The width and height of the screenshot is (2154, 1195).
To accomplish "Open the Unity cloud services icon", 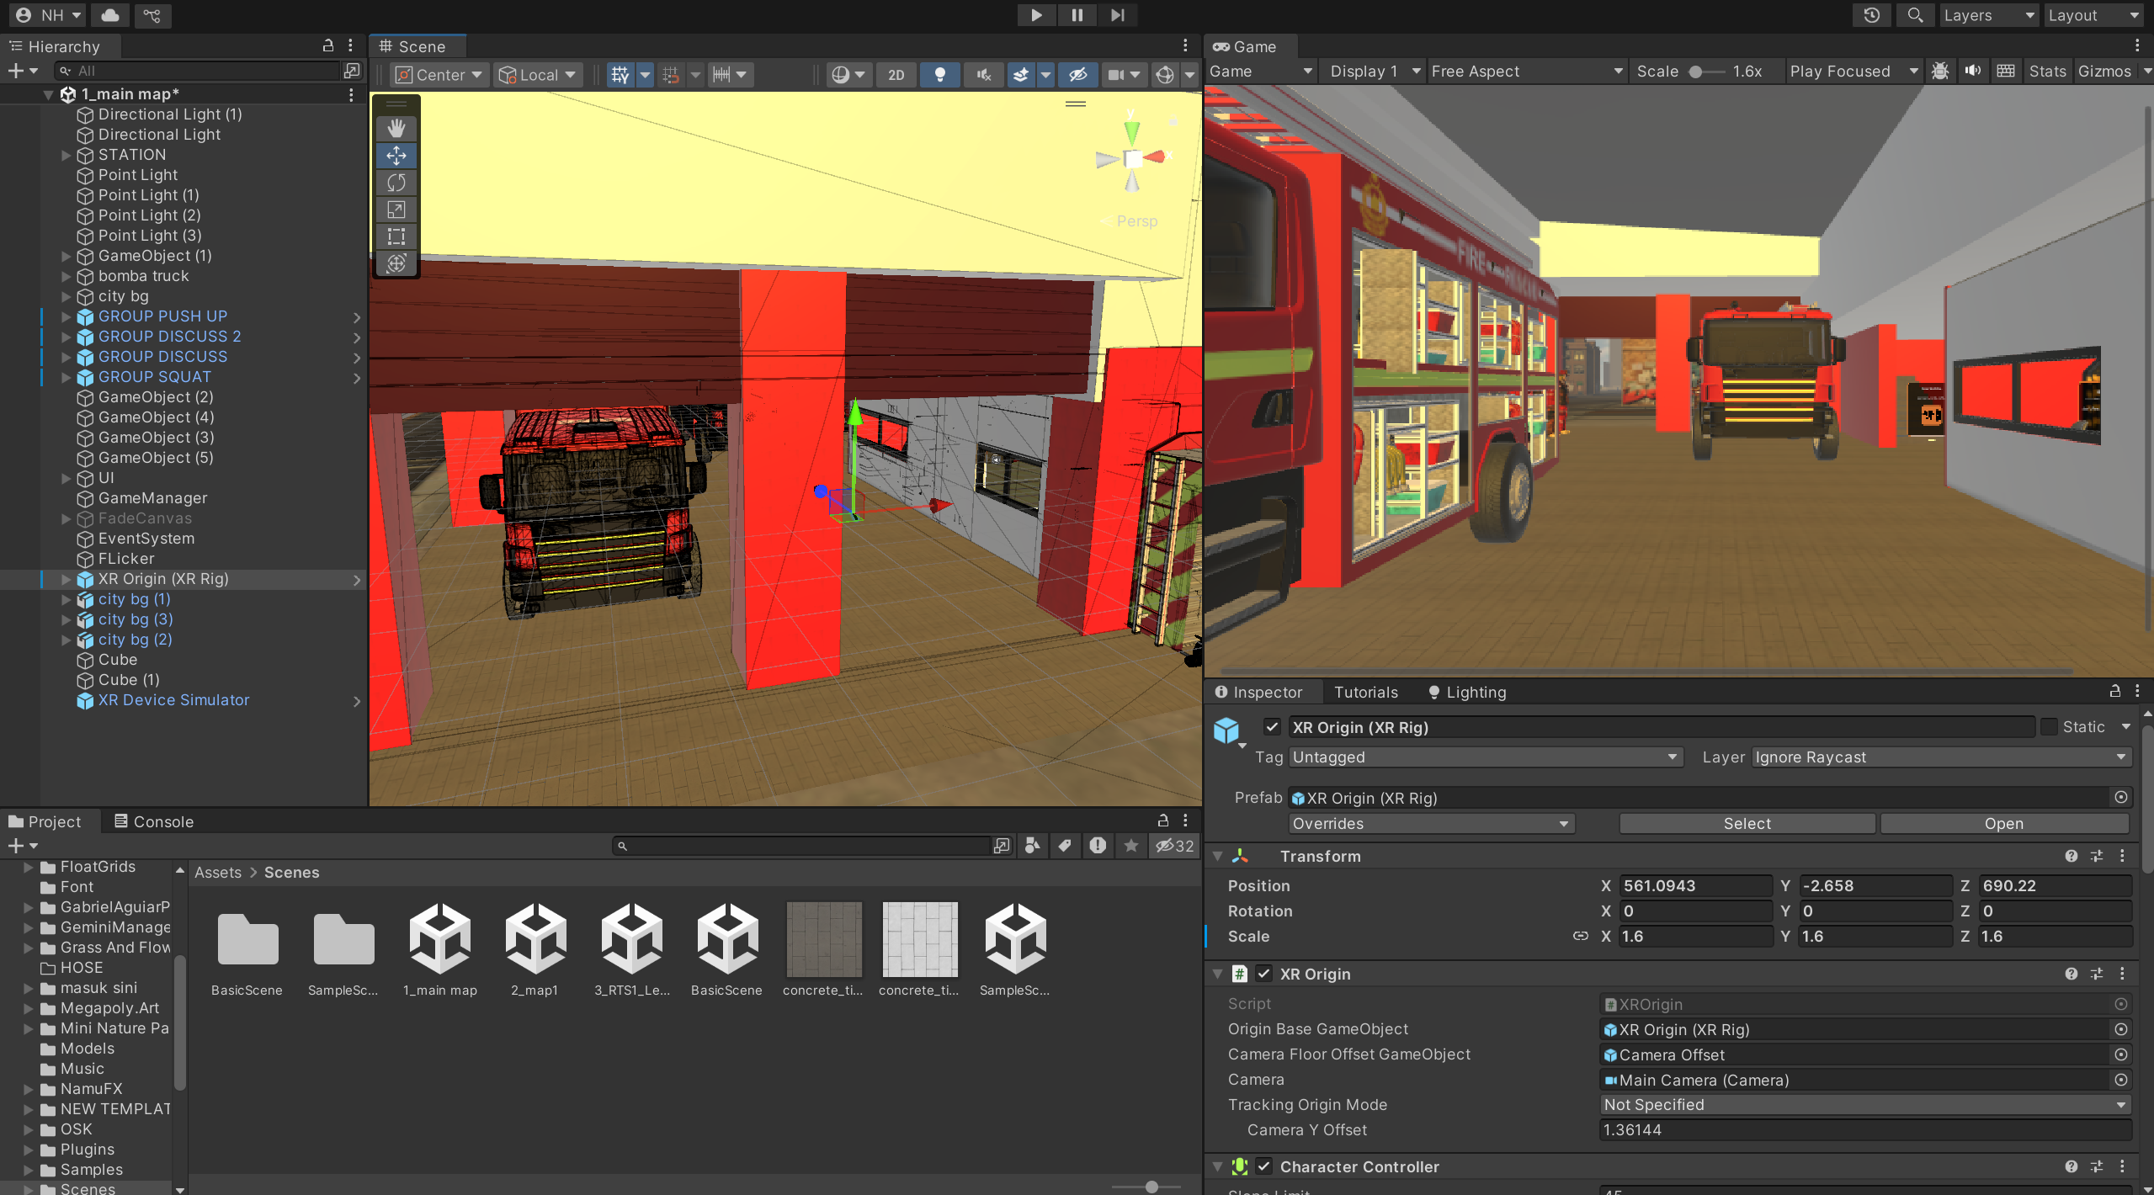I will (110, 15).
